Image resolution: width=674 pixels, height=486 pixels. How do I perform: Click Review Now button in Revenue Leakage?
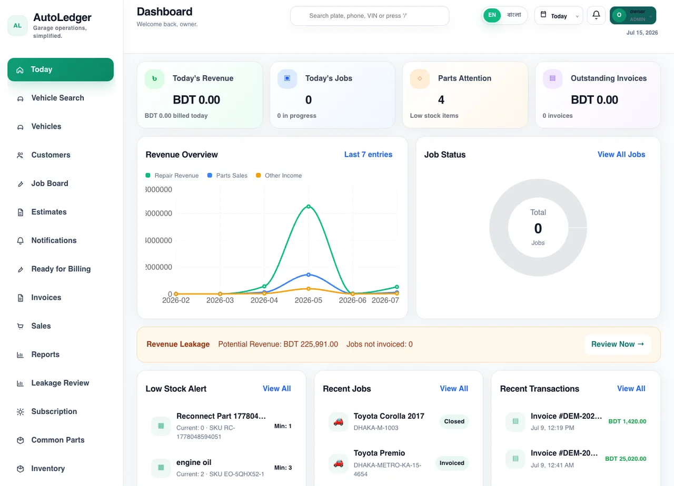click(x=618, y=345)
